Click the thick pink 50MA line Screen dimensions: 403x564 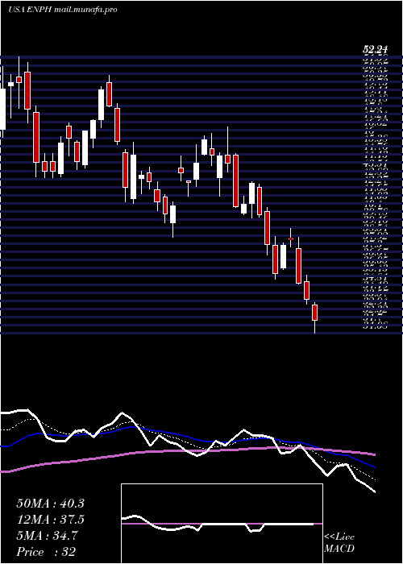pos(187,451)
